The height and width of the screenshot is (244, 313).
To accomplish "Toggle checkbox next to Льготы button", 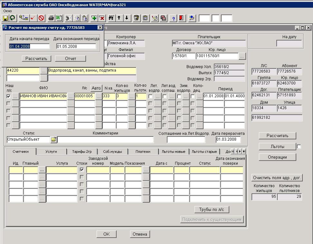I will [299, 147].
